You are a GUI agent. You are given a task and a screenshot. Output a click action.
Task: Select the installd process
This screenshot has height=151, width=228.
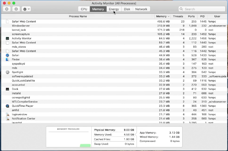pos(114,93)
